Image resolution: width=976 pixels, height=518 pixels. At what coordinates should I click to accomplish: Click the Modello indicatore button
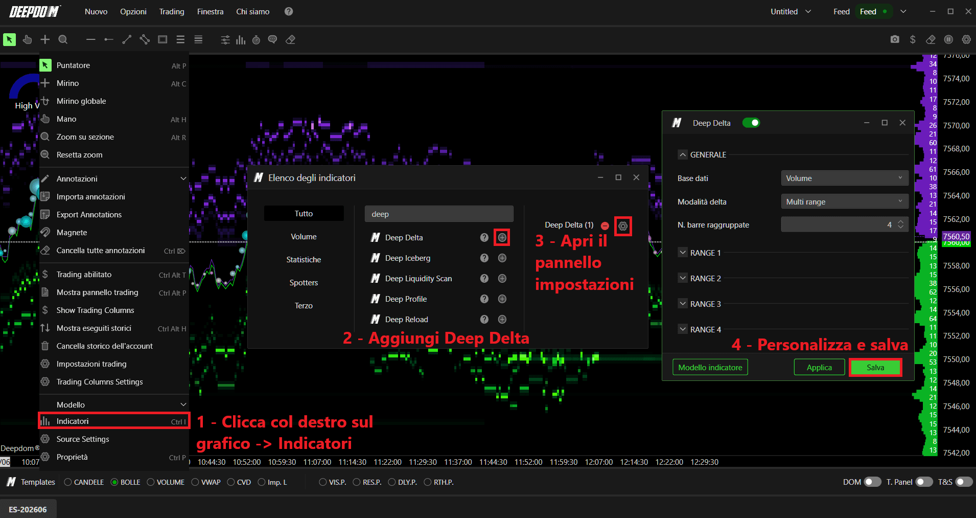(710, 367)
